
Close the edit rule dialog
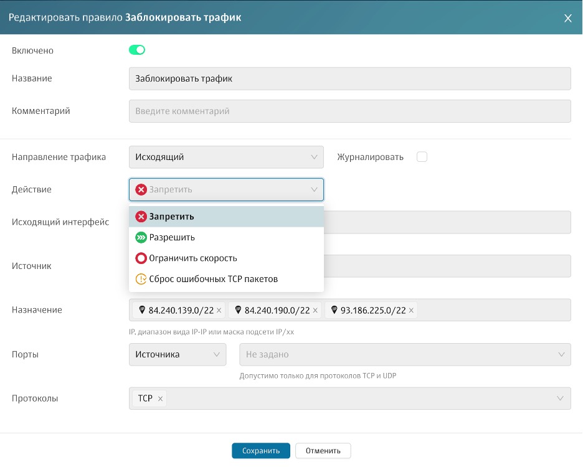point(567,18)
